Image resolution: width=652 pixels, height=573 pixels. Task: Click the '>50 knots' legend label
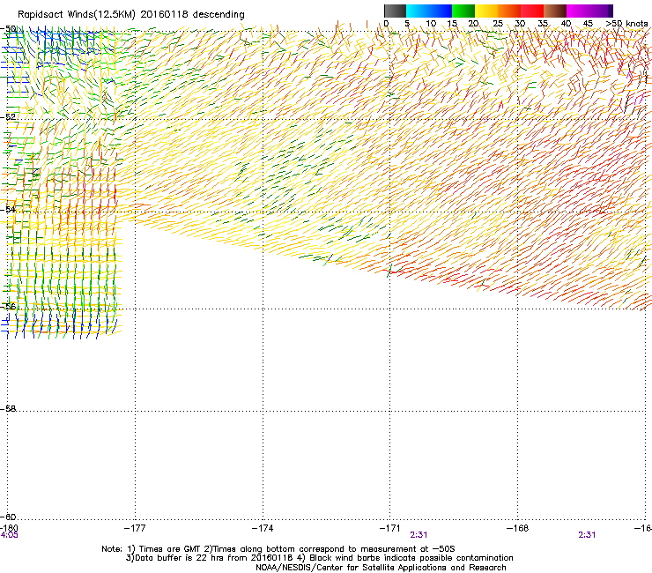(x=626, y=24)
